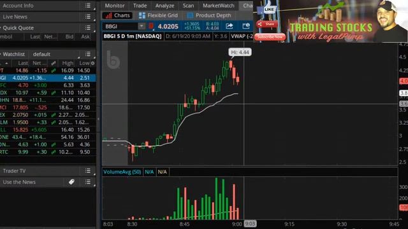Select the watchlist row with last 14.86
The width and height of the screenshot is (408, 229).
(x=48, y=71)
